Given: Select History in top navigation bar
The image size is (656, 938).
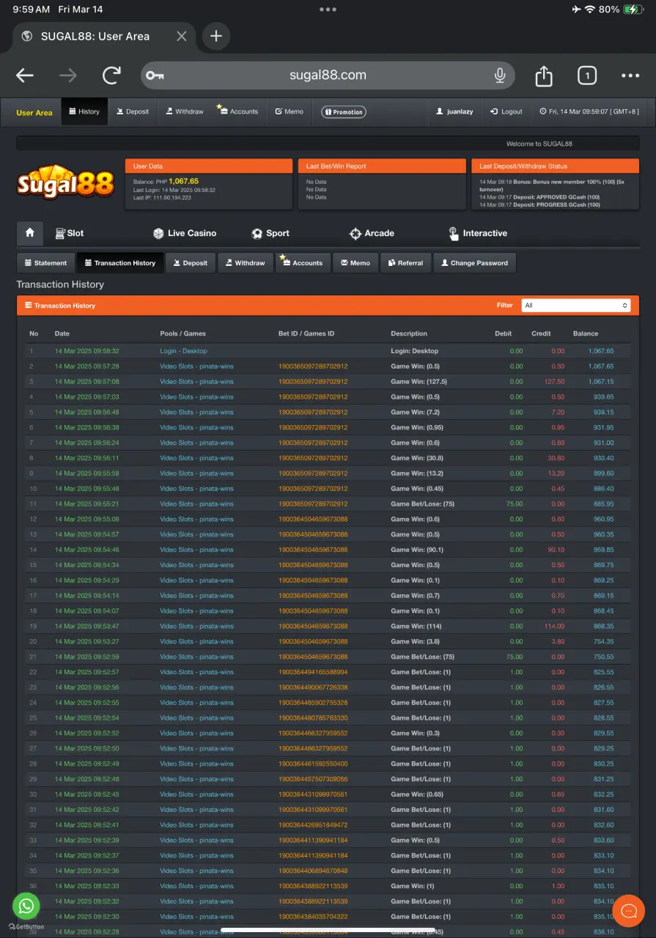Looking at the screenshot, I should (x=84, y=111).
